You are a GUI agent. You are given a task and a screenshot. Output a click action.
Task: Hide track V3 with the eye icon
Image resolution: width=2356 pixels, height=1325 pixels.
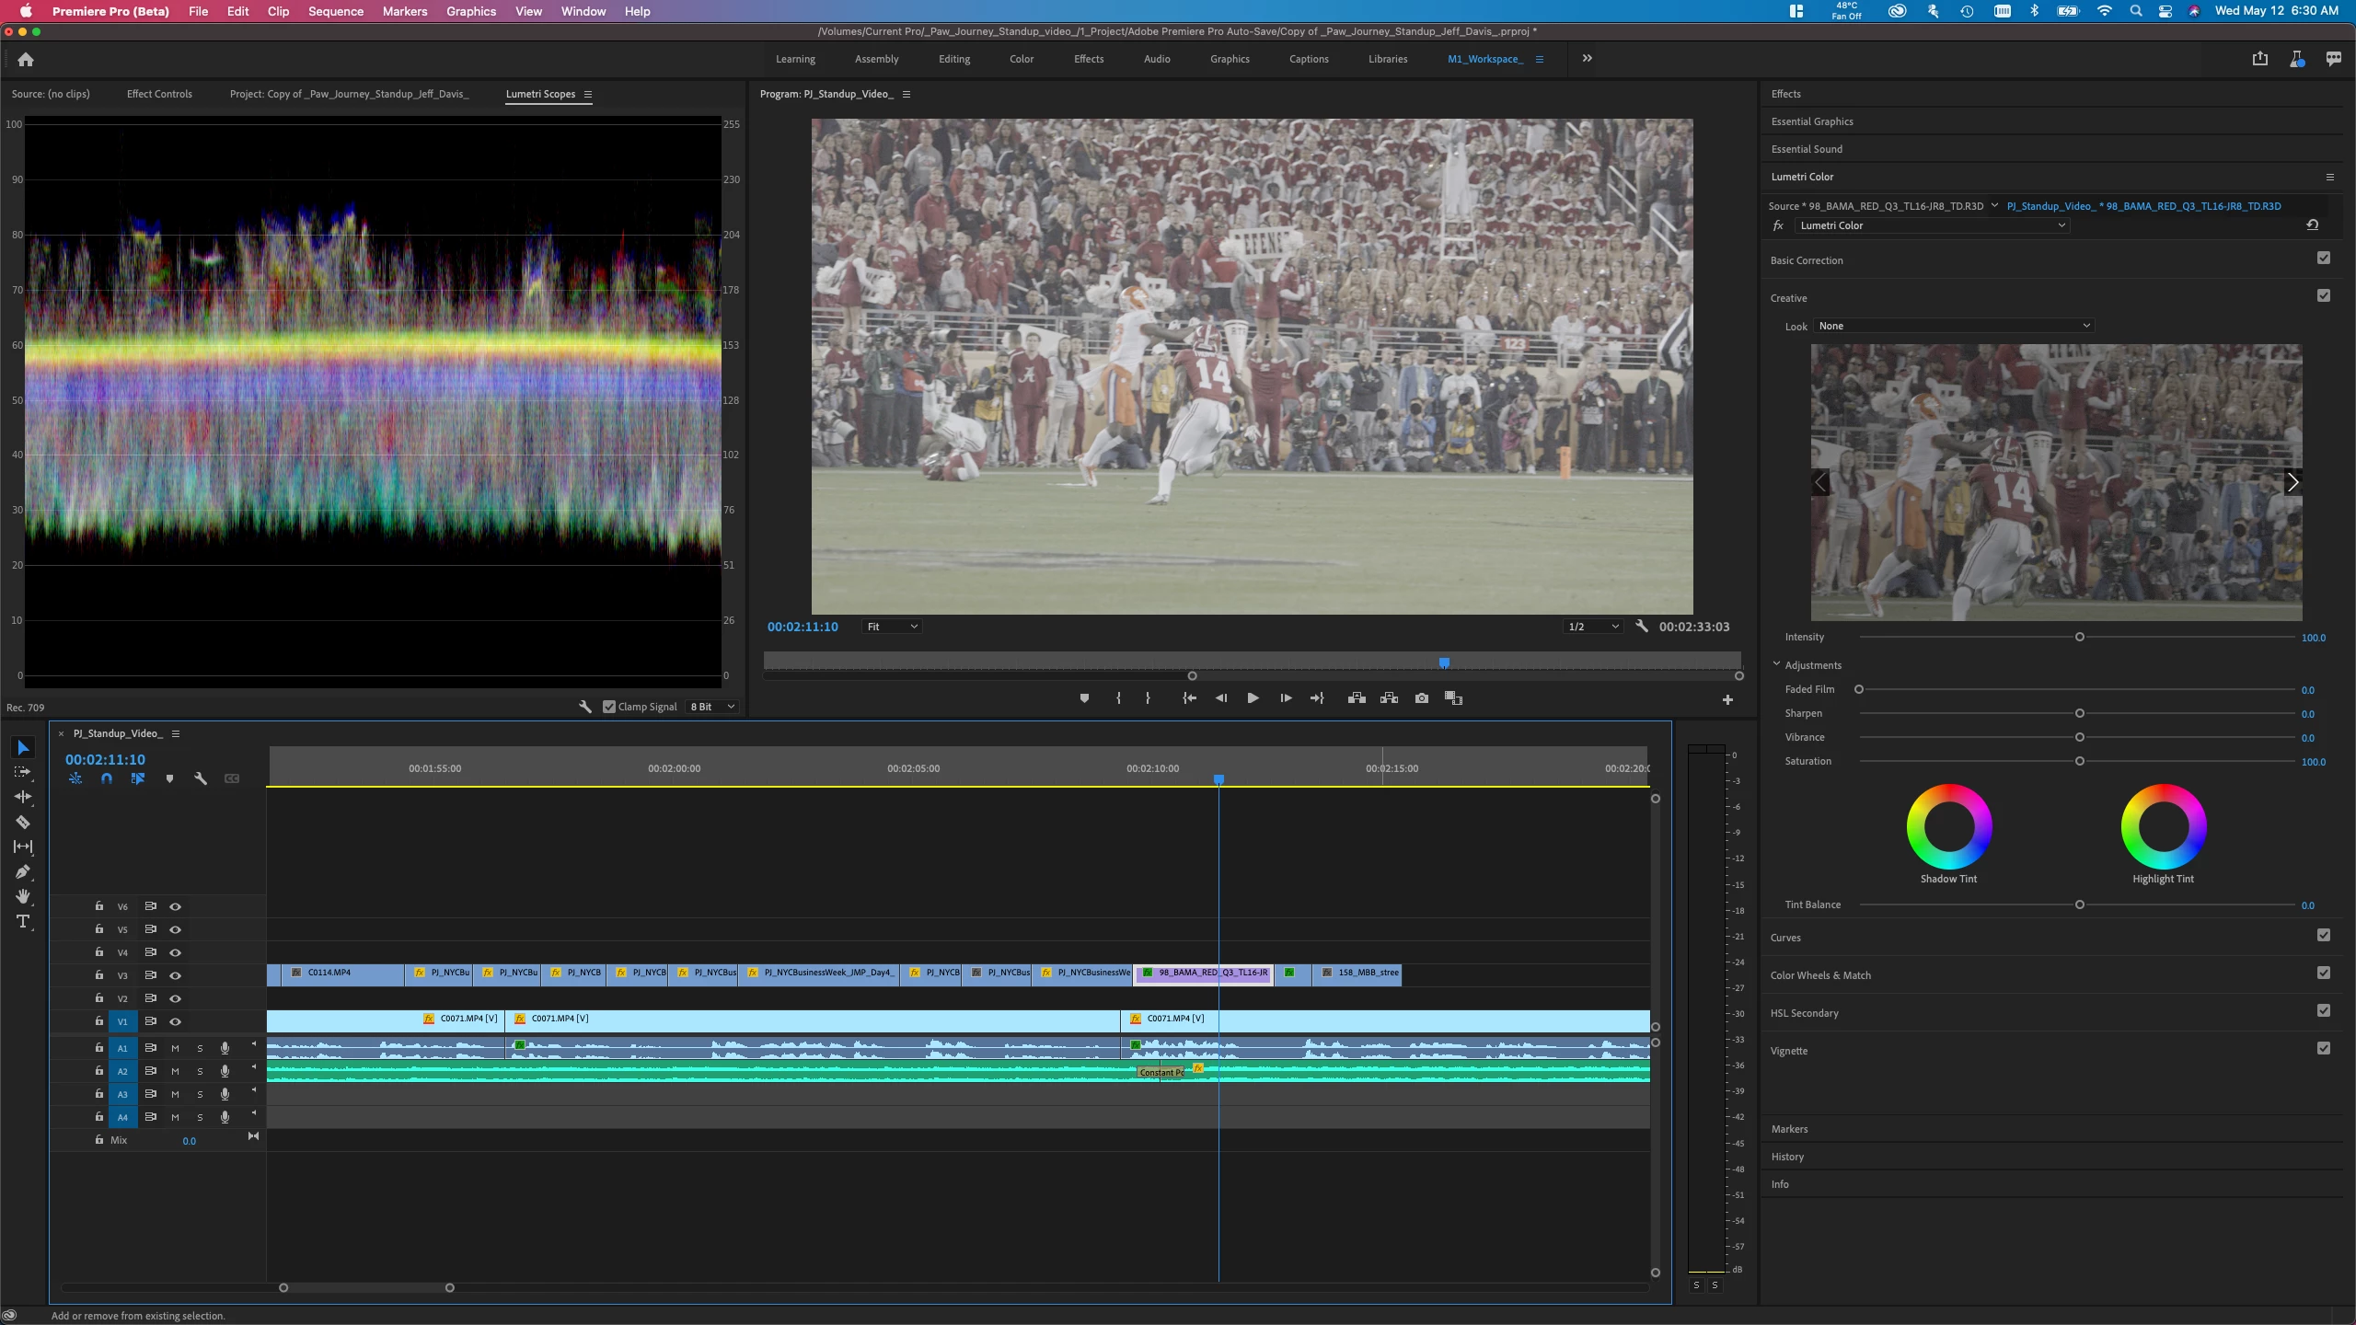click(175, 975)
